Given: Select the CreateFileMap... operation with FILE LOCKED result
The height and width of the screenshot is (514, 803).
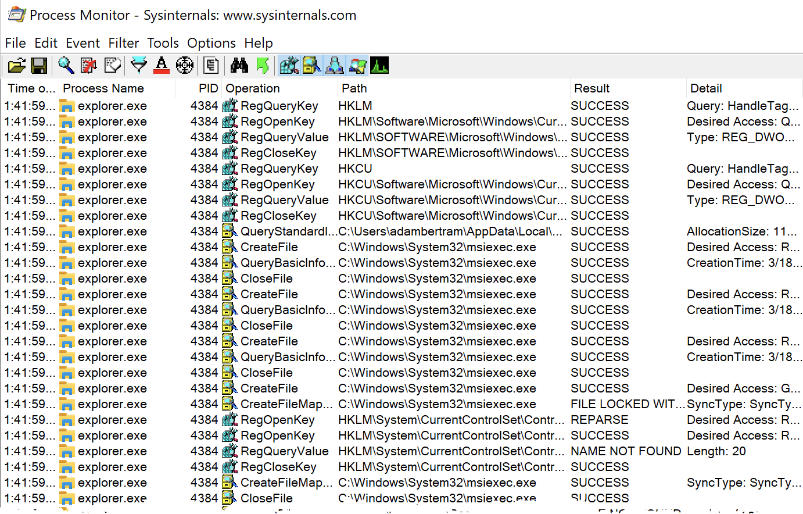Looking at the screenshot, I should click(286, 404).
